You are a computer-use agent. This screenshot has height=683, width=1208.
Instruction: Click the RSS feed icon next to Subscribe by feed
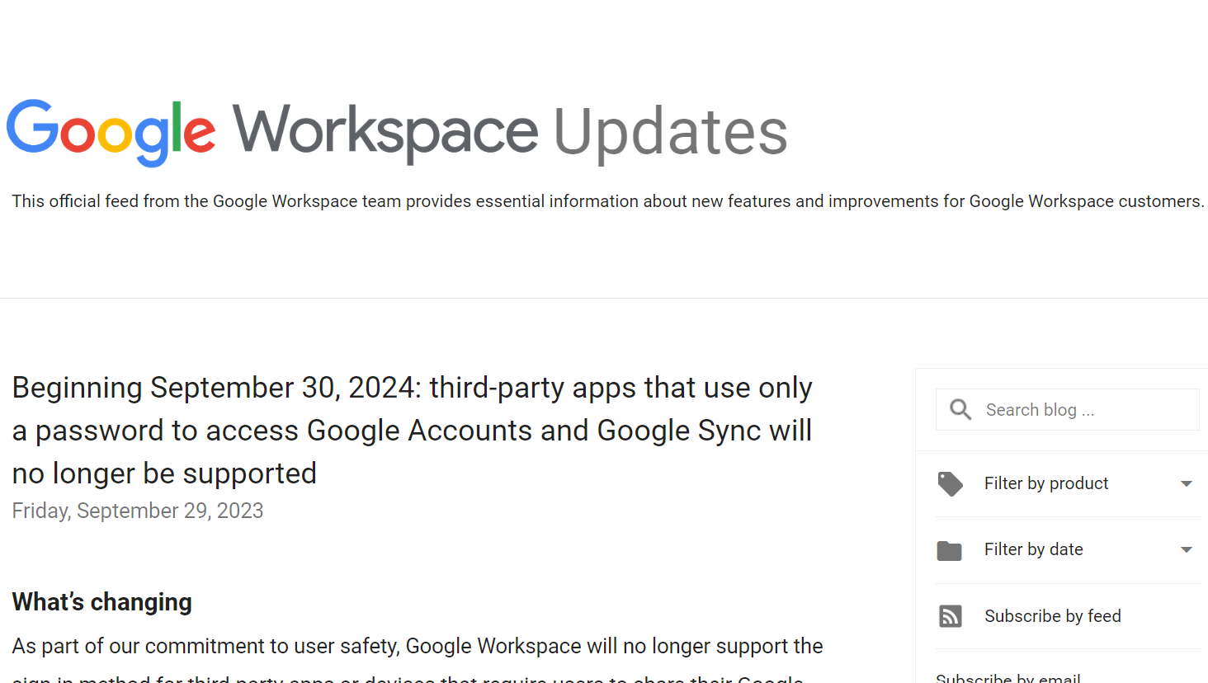[950, 615]
